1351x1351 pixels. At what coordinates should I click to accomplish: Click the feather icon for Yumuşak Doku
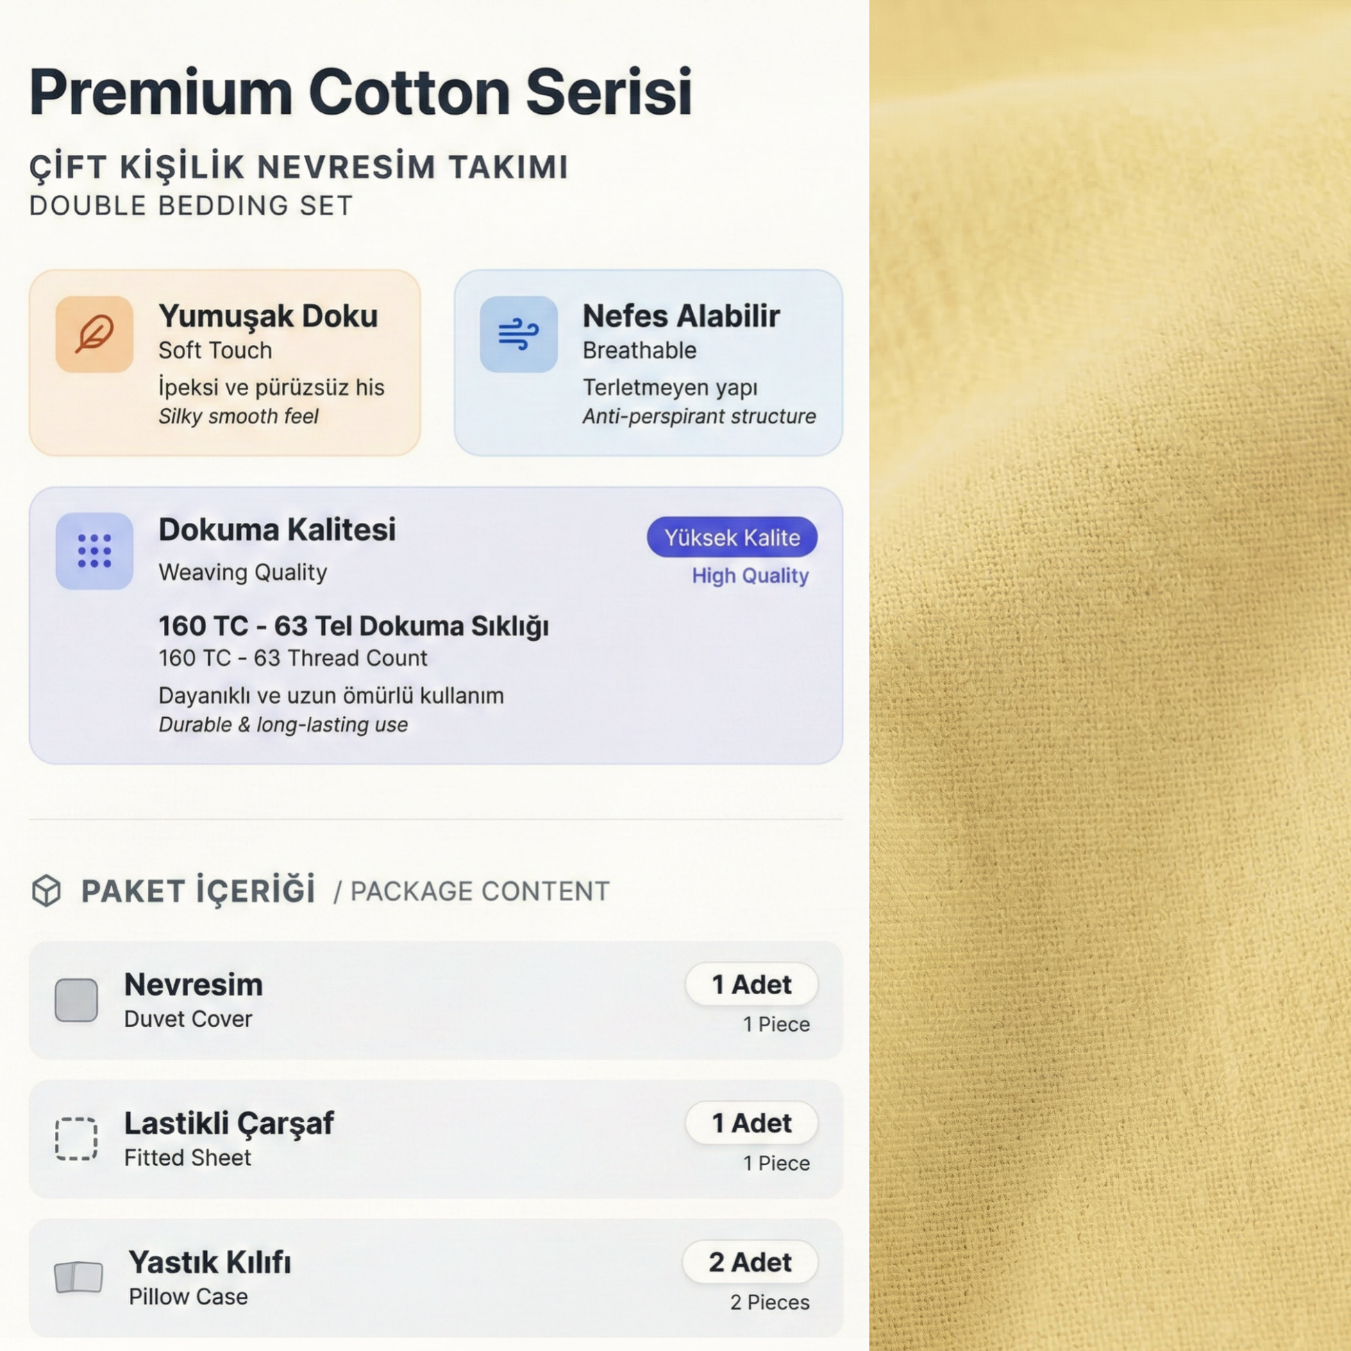click(94, 334)
